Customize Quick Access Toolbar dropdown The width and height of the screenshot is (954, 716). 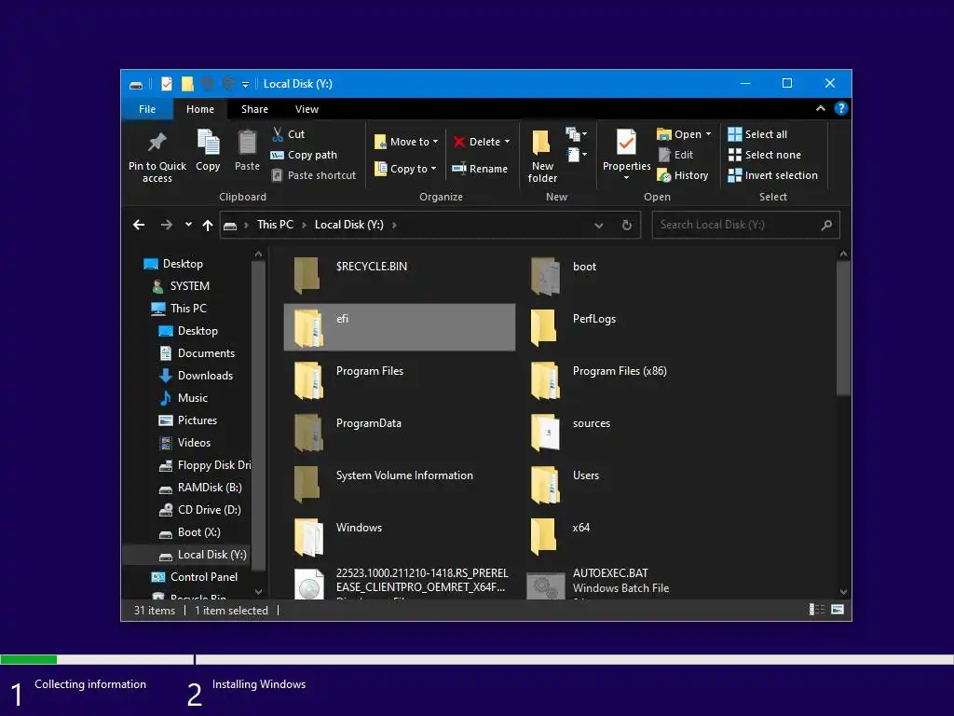[245, 84]
